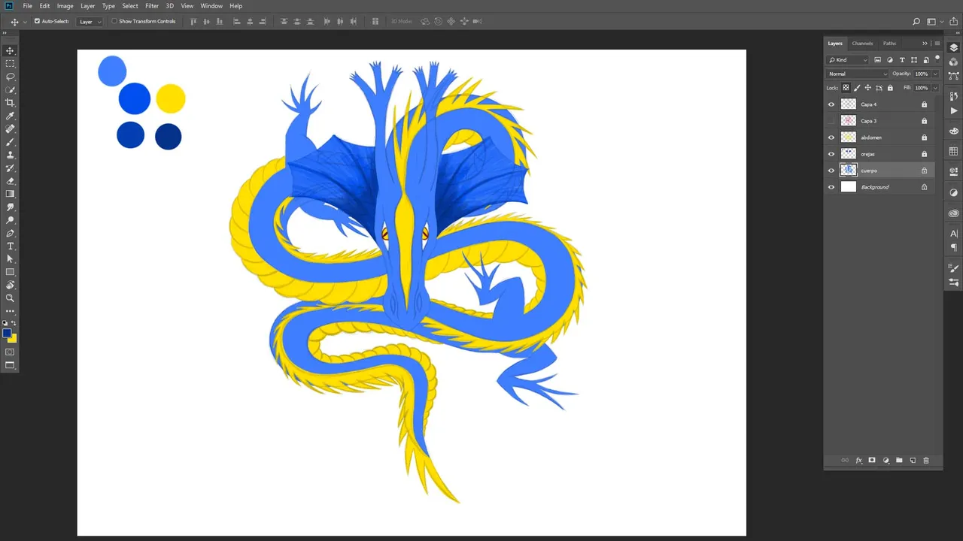
Task: Filter for pixel layers
Action: tap(878, 60)
